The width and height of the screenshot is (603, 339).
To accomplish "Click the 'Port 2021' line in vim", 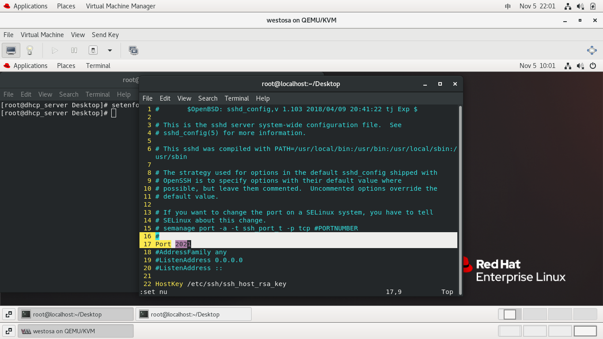I will pos(173,244).
